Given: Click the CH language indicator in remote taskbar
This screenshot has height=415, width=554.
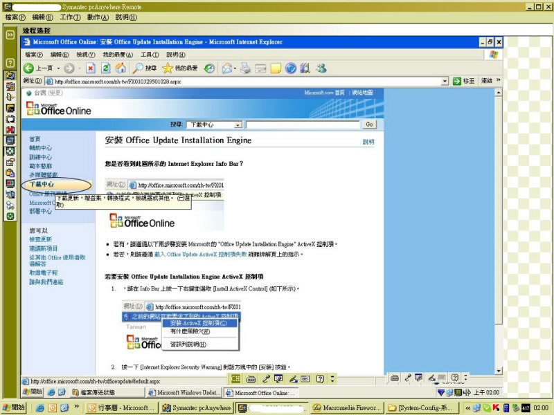Looking at the screenshot, I should 235,378.
